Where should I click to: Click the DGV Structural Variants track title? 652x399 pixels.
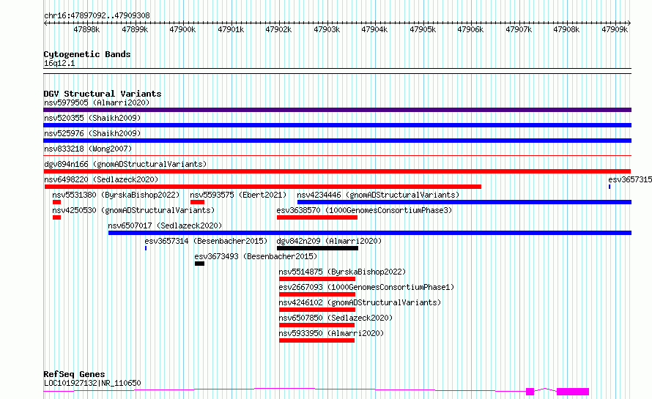pos(103,94)
